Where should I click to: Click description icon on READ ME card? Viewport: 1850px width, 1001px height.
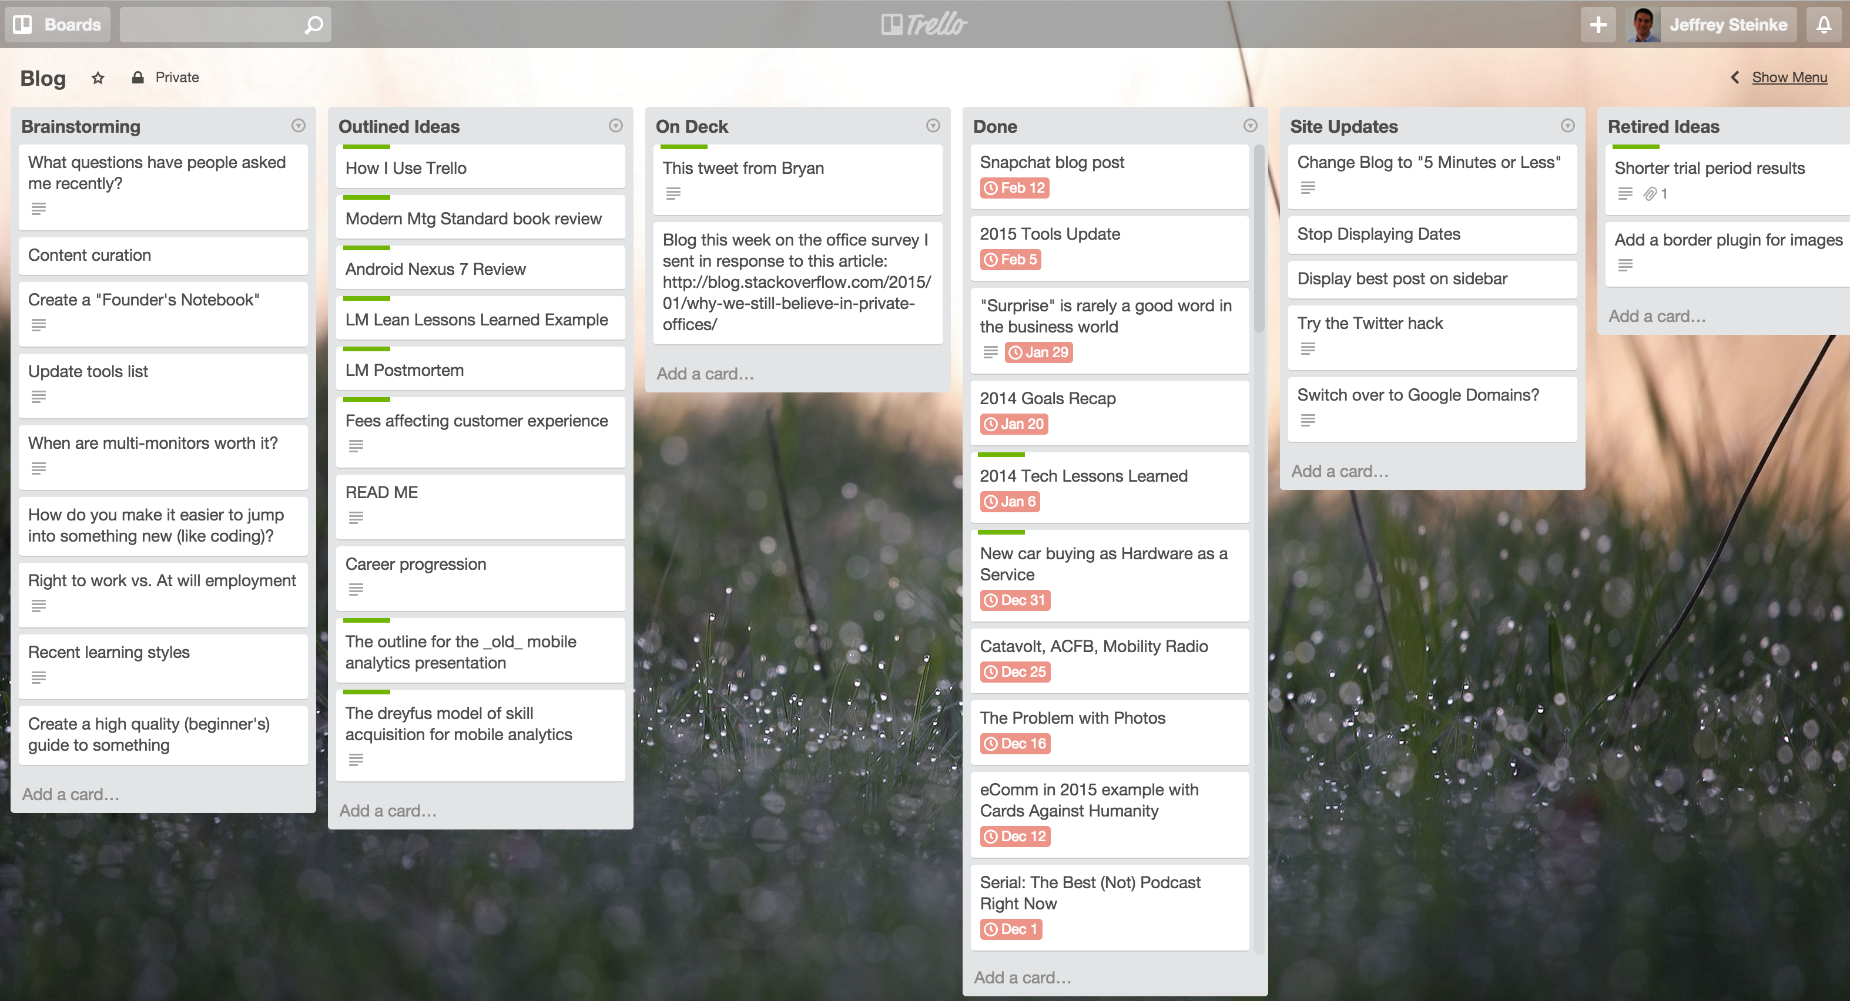tap(356, 518)
